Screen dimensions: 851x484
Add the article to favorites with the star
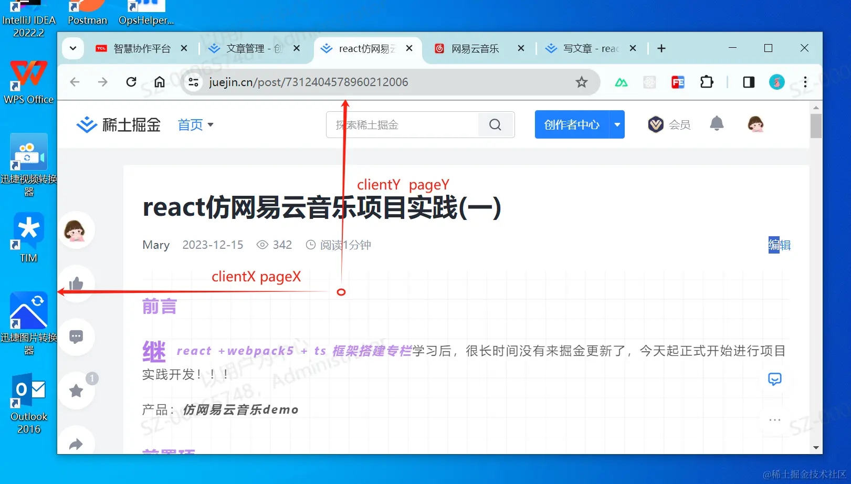click(x=77, y=390)
